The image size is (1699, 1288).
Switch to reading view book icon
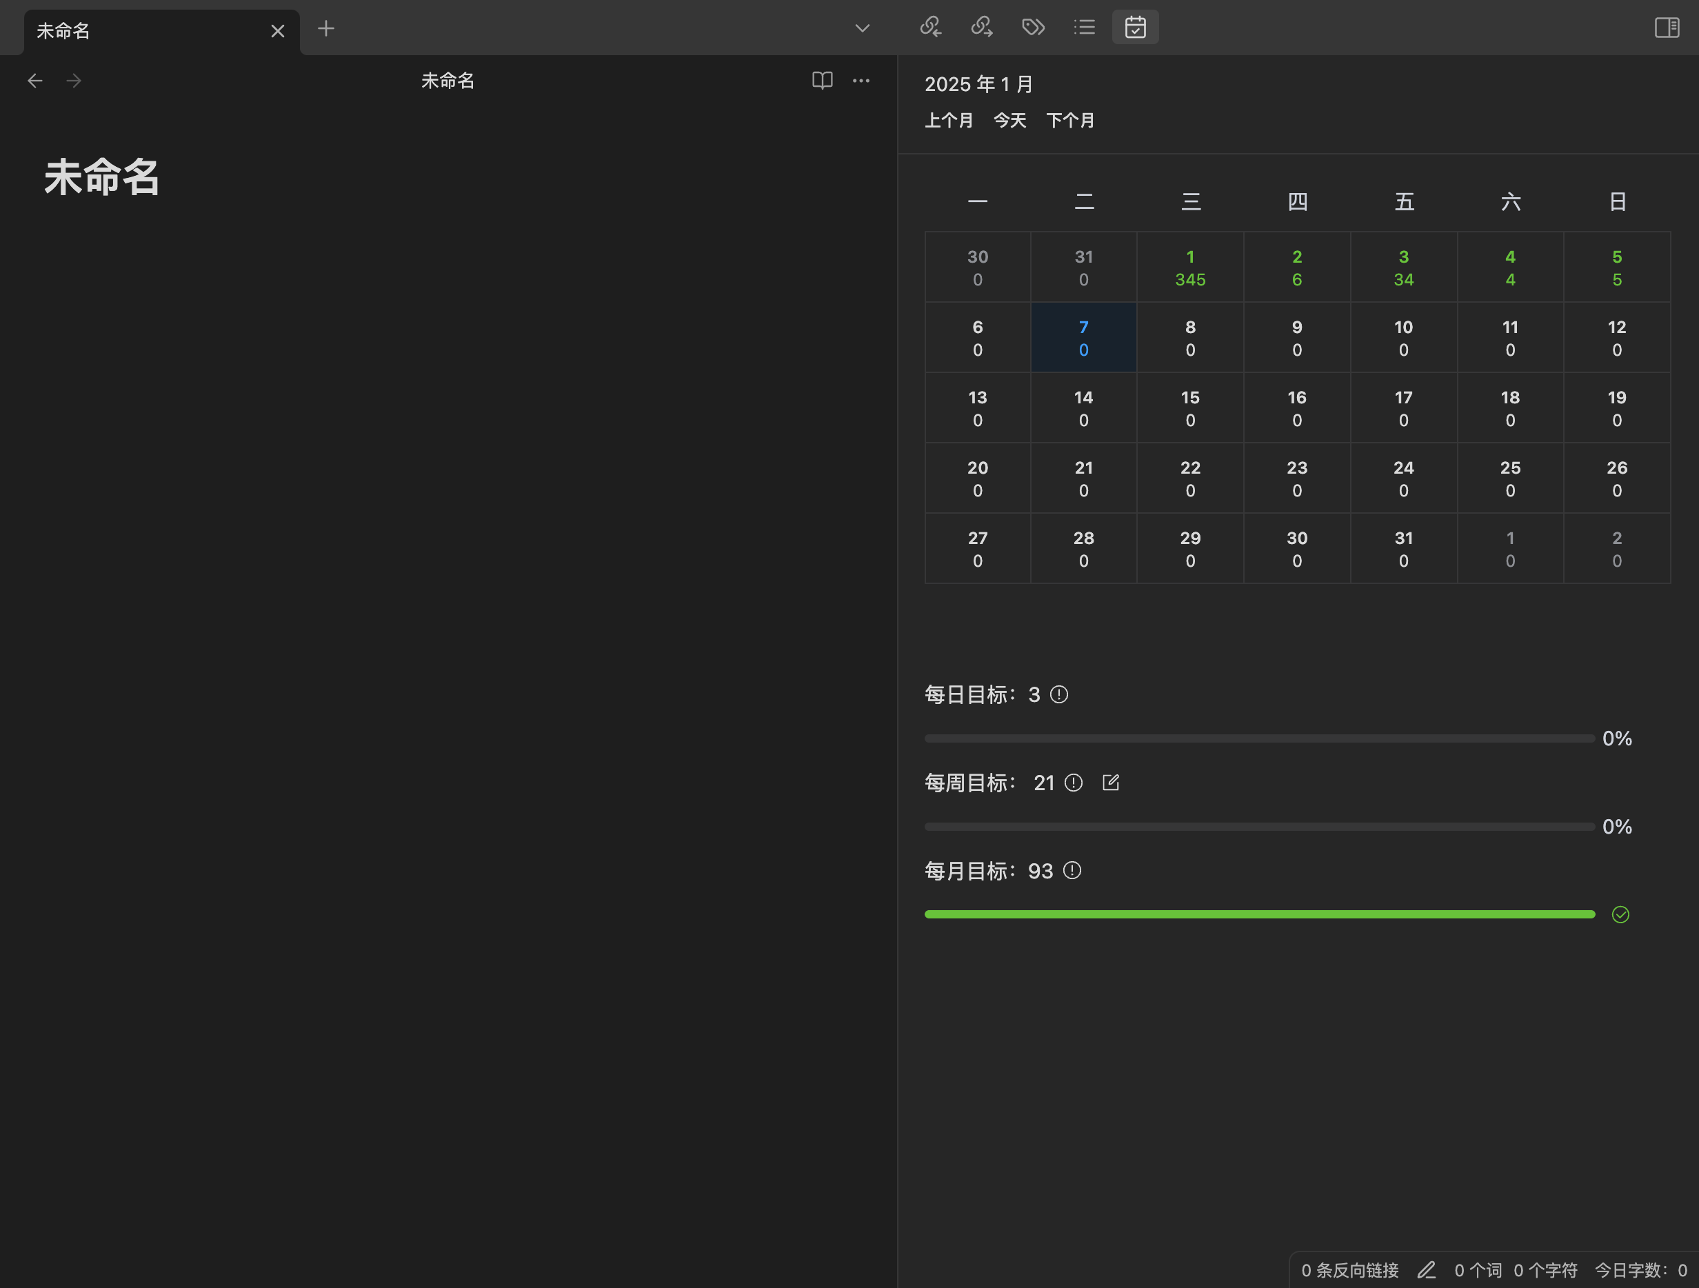tap(822, 81)
